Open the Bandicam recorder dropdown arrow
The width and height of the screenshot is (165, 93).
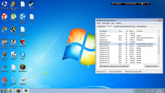(140, 4)
